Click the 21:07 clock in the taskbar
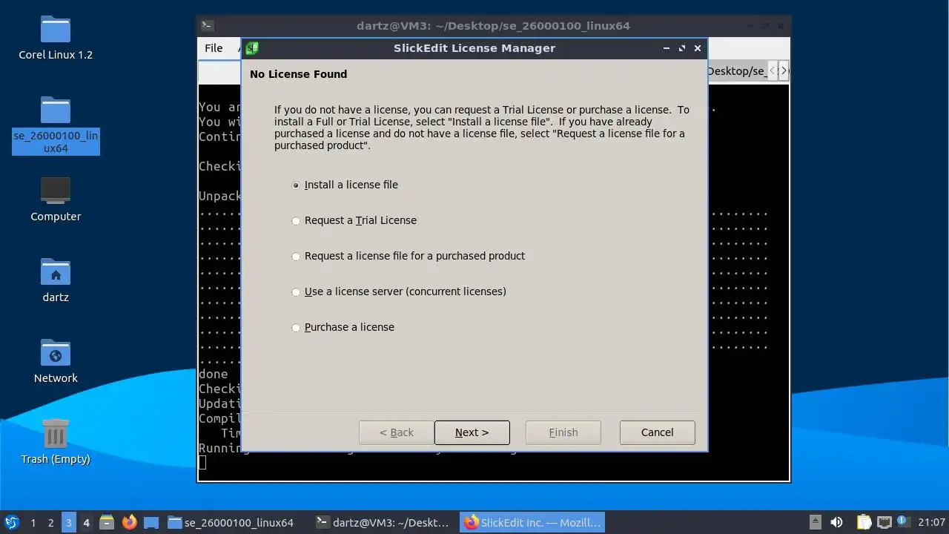Image resolution: width=949 pixels, height=534 pixels. click(931, 523)
